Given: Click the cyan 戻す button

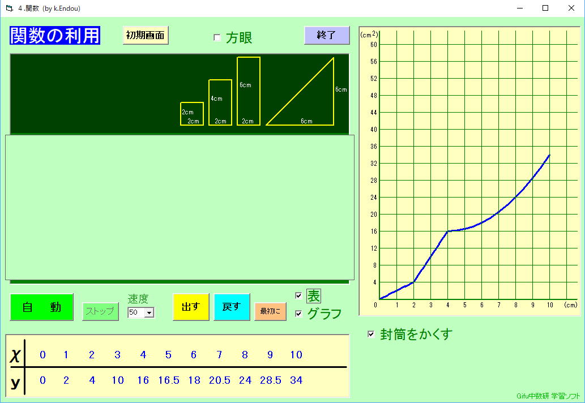Looking at the screenshot, I should 232,307.
